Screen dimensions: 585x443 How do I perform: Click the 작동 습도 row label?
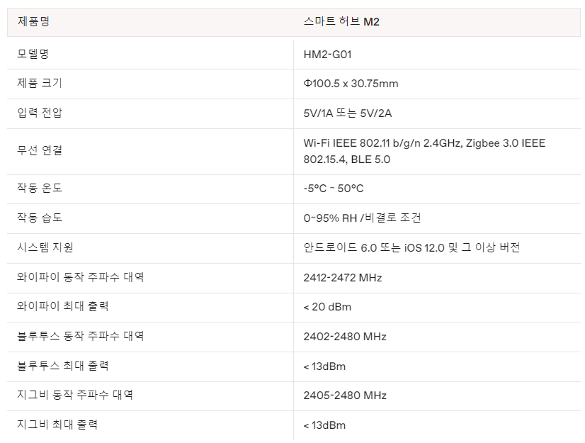tap(40, 218)
